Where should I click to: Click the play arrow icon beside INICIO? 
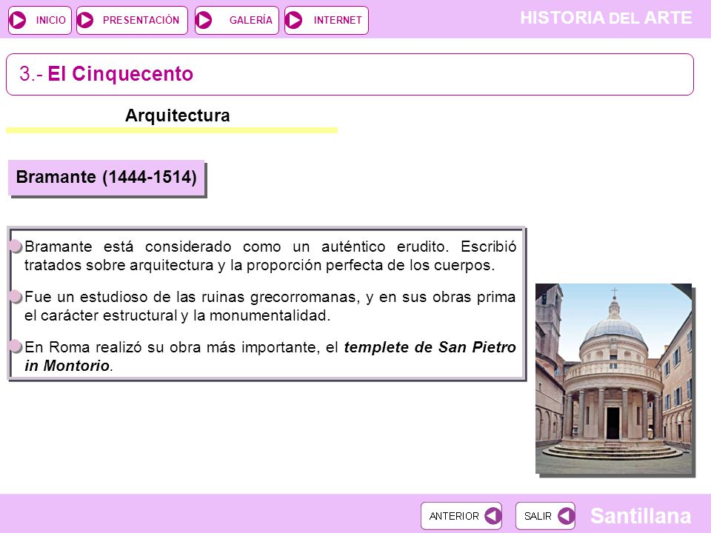point(18,21)
